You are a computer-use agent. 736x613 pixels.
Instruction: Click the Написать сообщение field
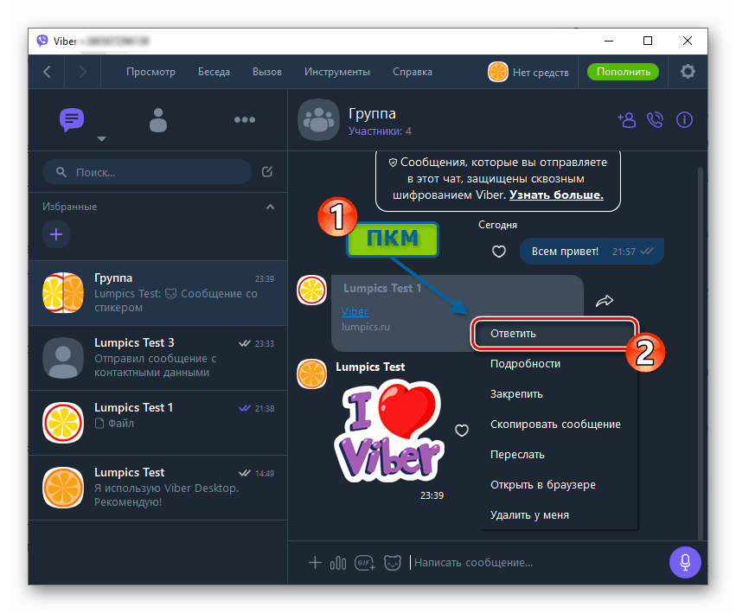tap(535, 562)
